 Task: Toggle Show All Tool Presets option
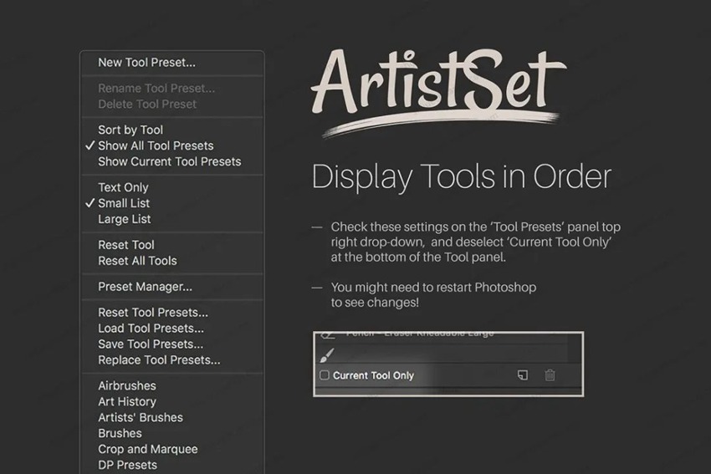click(156, 145)
